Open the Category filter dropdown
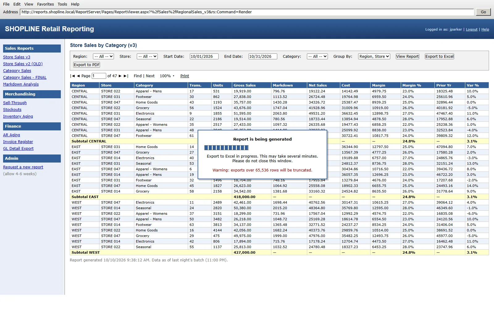 [x=317, y=57]
